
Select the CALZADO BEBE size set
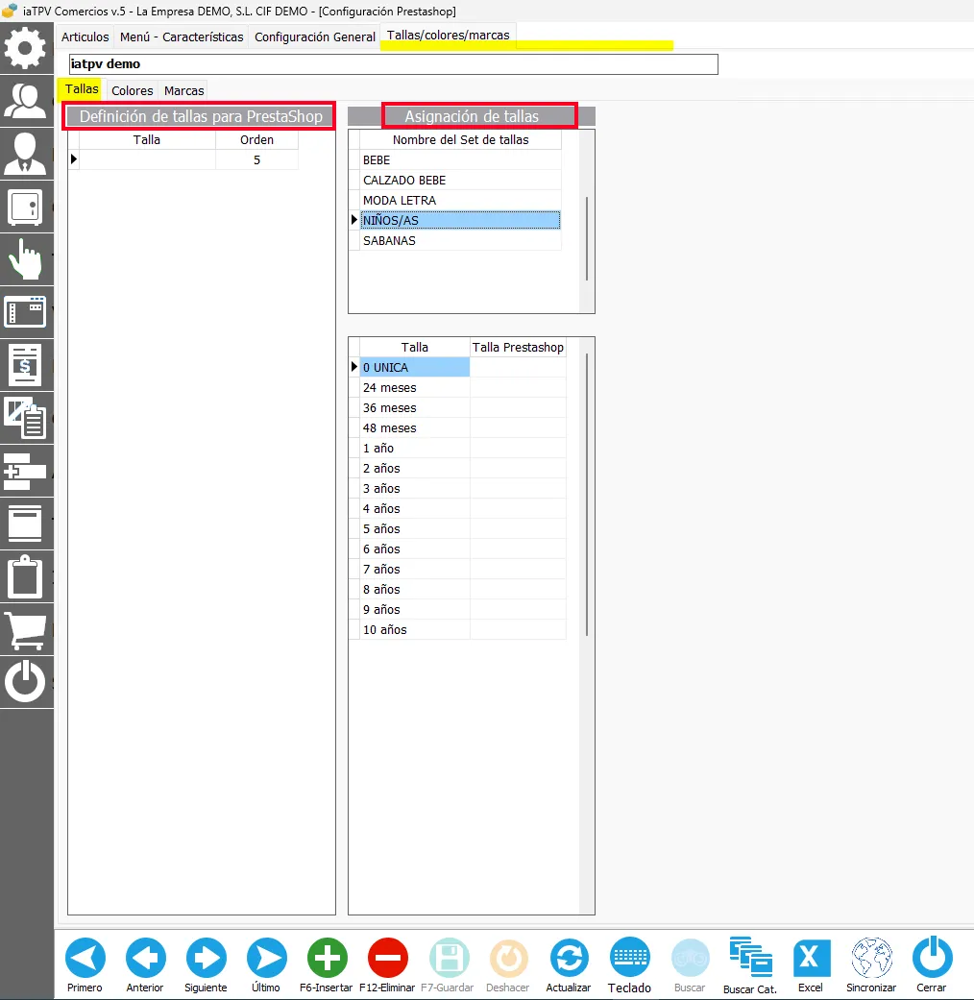[x=460, y=181]
